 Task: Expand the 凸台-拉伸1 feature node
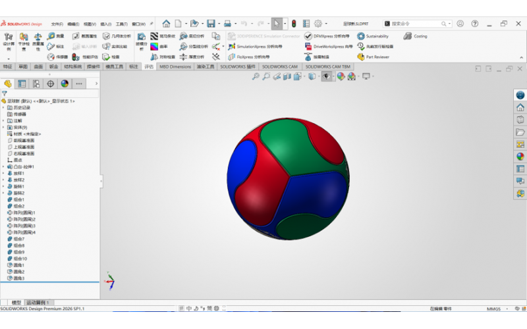[x=3, y=166]
